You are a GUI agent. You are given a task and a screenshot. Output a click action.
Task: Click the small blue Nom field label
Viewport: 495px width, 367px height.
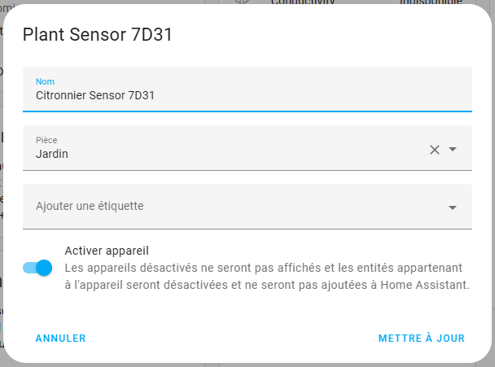44,81
